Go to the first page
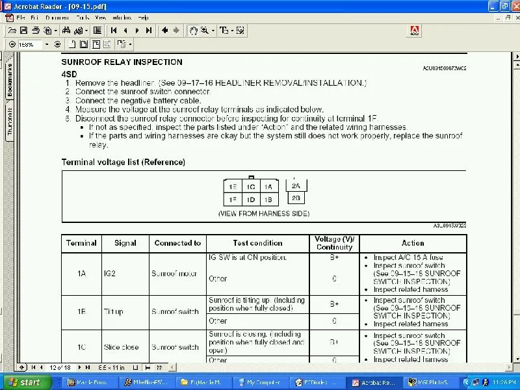This screenshot has height=390, width=520. pos(114,31)
